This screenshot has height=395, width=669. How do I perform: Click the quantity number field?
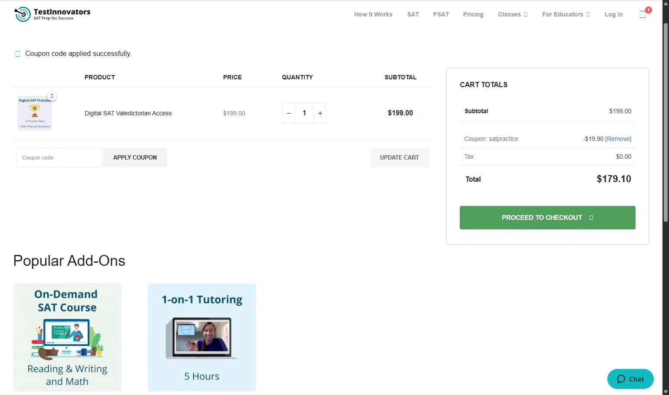point(304,113)
